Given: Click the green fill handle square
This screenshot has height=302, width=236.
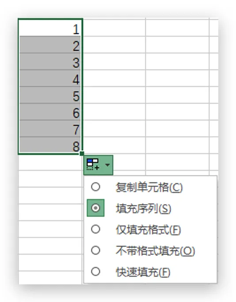Looking at the screenshot, I should pyautogui.click(x=82, y=153).
